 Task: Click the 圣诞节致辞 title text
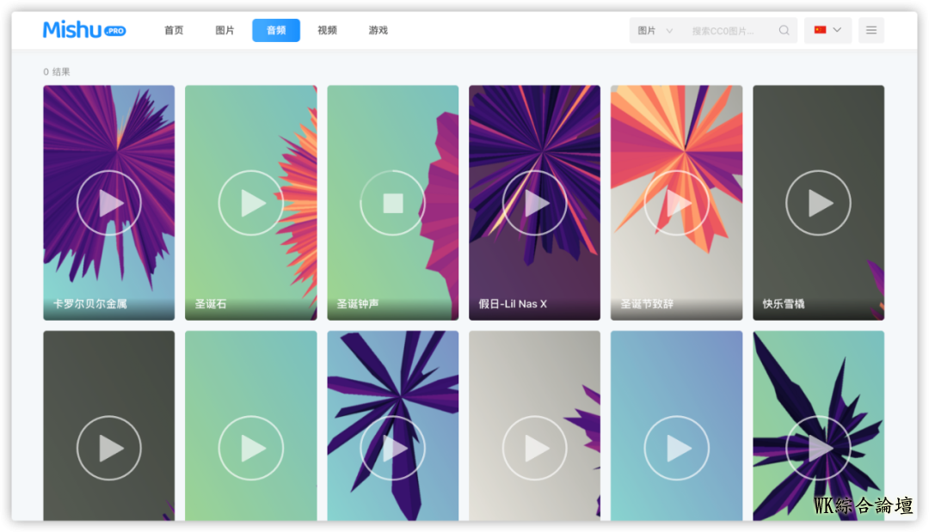tap(647, 303)
